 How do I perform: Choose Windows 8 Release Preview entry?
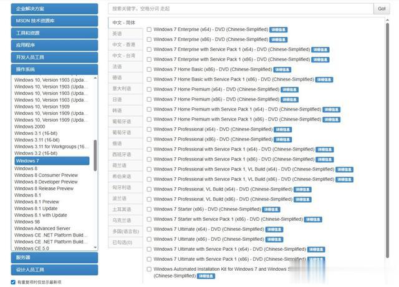click(x=44, y=188)
